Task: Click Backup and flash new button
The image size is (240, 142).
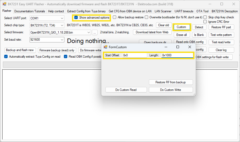Action: [20, 50]
